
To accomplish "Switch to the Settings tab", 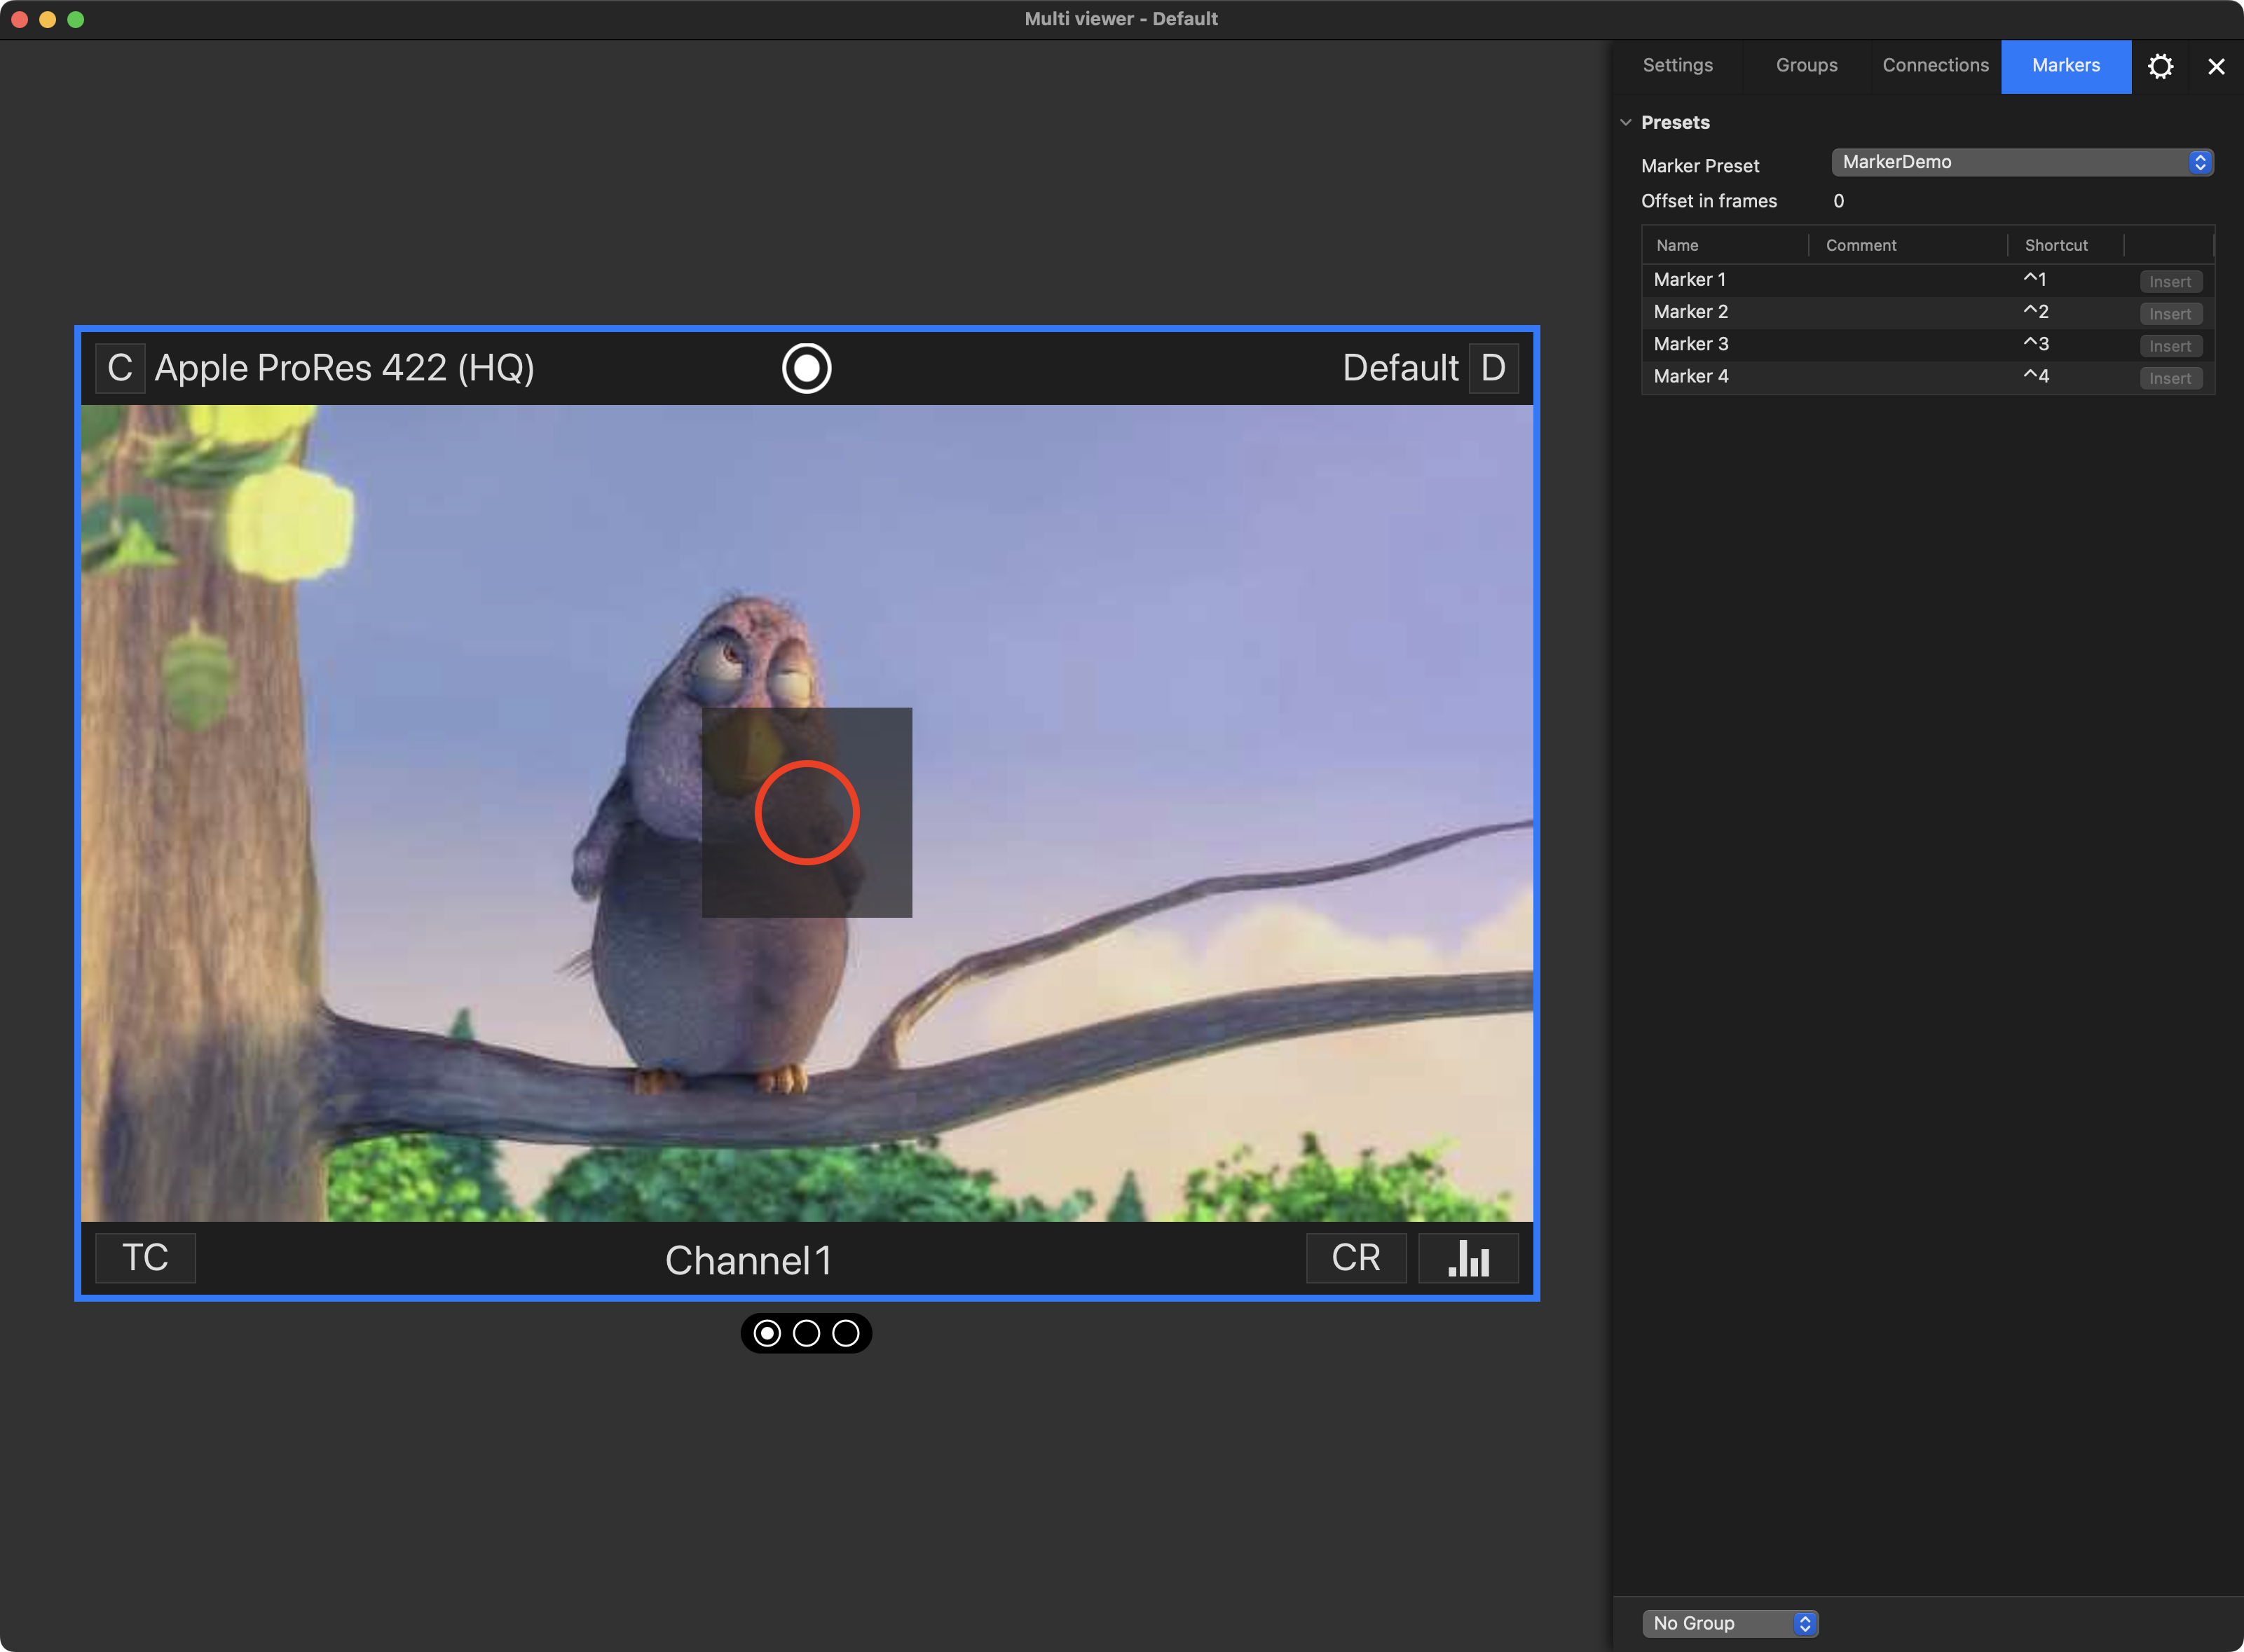I will click(1678, 66).
